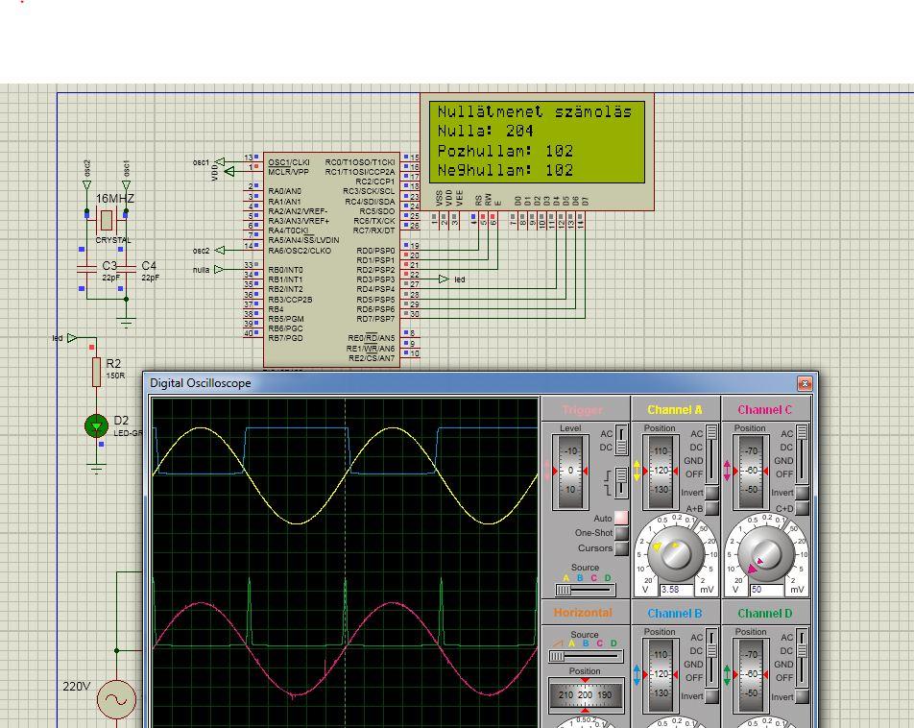Select capacitor C3 22pF in schematic
The height and width of the screenshot is (728, 914).
(86, 269)
